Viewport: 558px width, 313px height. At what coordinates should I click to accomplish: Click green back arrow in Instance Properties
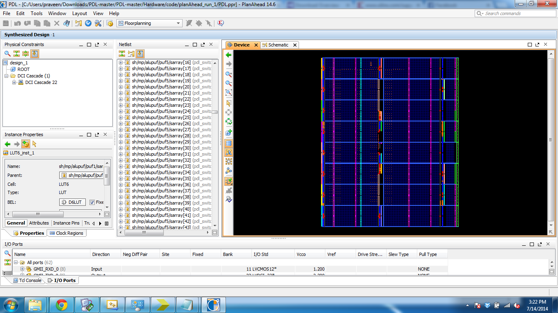(7, 144)
